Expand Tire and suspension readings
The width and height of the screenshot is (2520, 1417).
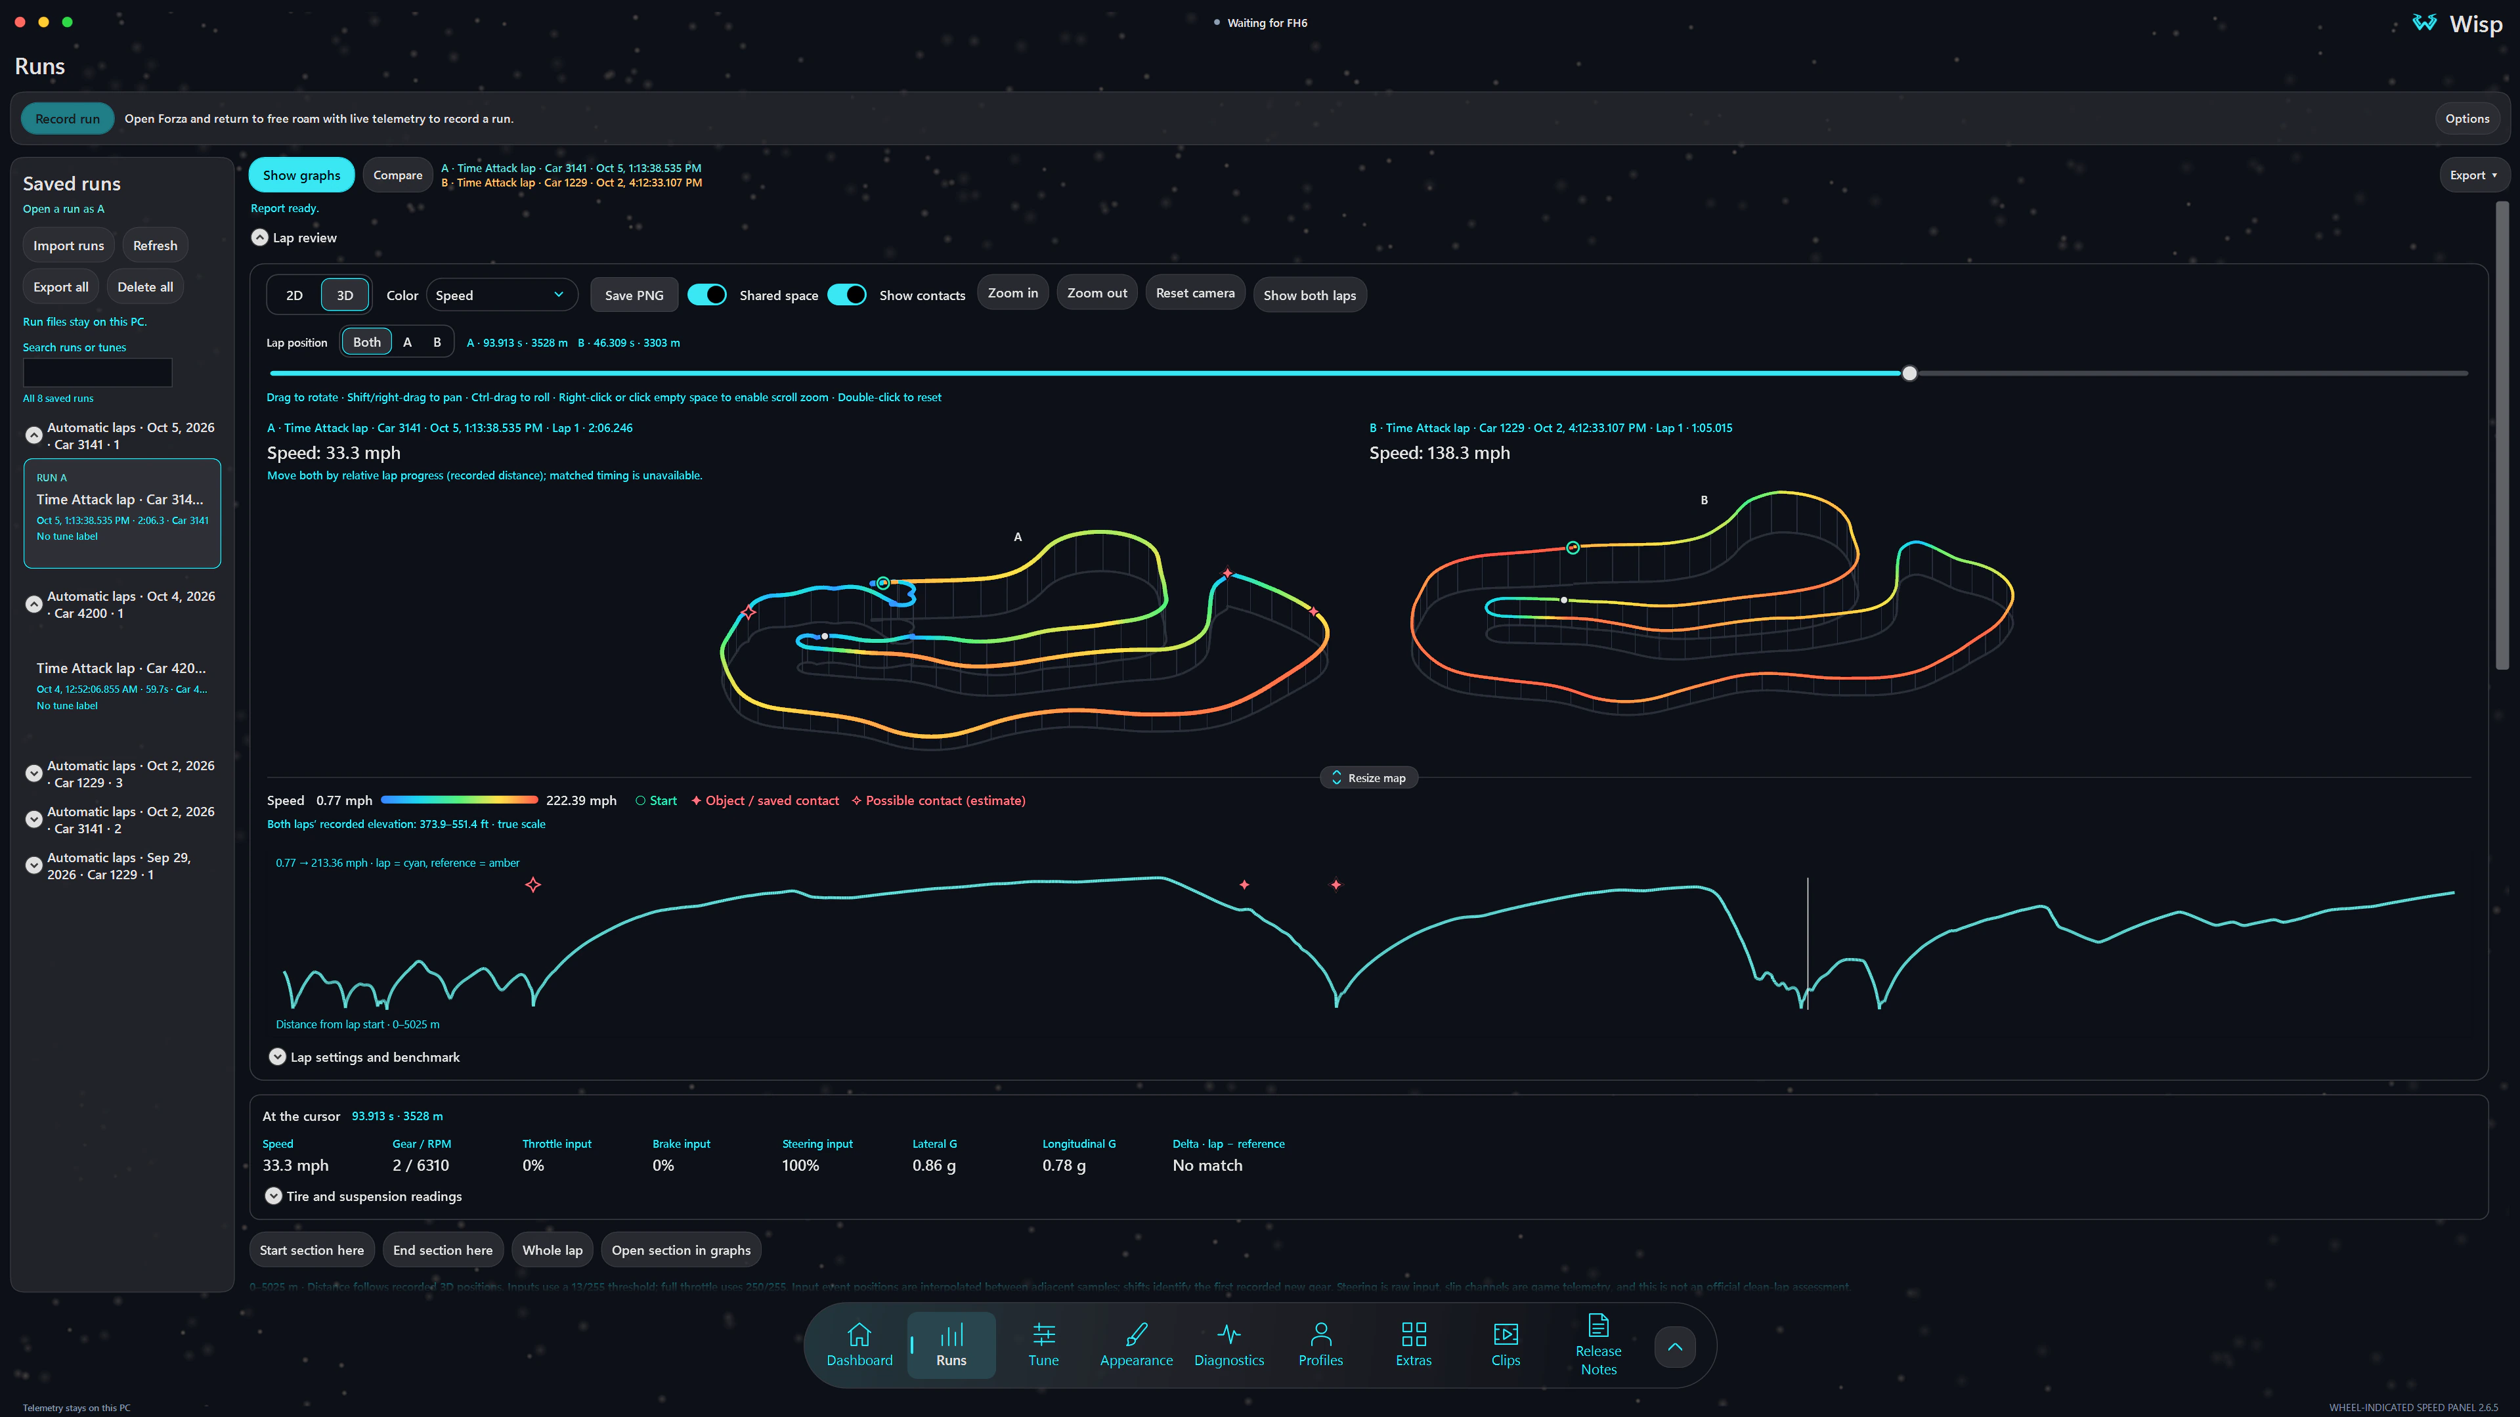tap(273, 1196)
